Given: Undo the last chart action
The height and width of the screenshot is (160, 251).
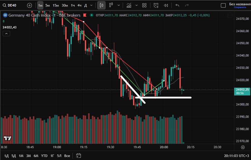Looking at the screenshot, I should [x=177, y=5].
